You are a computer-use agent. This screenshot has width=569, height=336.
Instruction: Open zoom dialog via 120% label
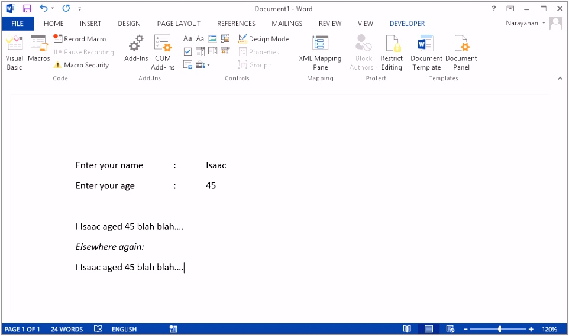549,329
